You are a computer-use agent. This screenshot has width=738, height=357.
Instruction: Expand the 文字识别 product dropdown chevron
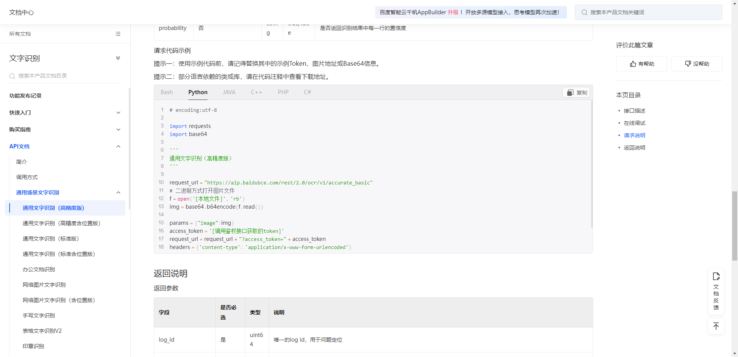click(x=118, y=58)
